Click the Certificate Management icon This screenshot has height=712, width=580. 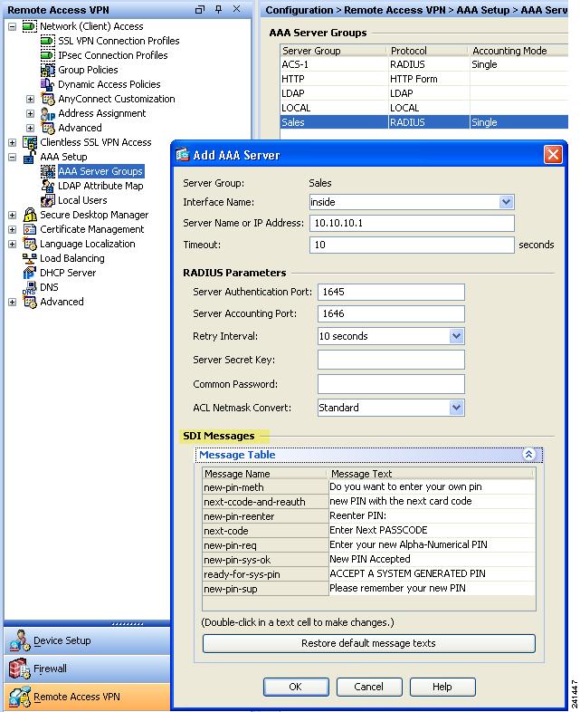click(x=30, y=229)
